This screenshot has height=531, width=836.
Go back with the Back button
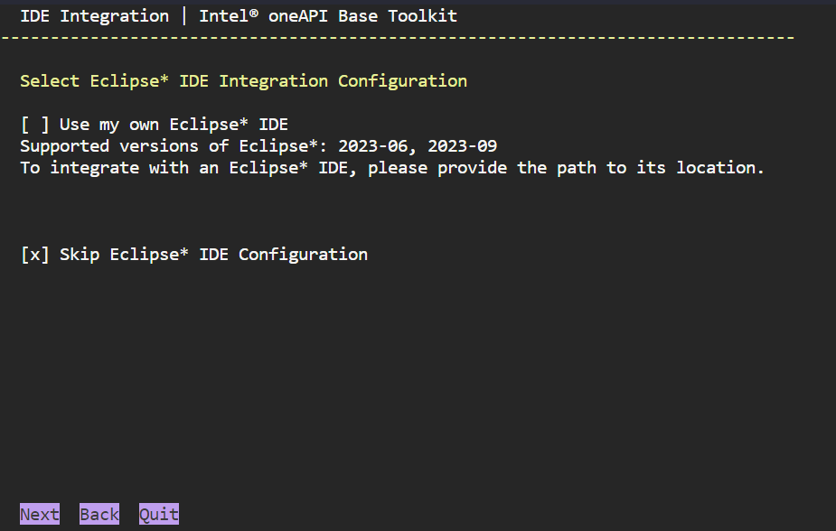99,515
